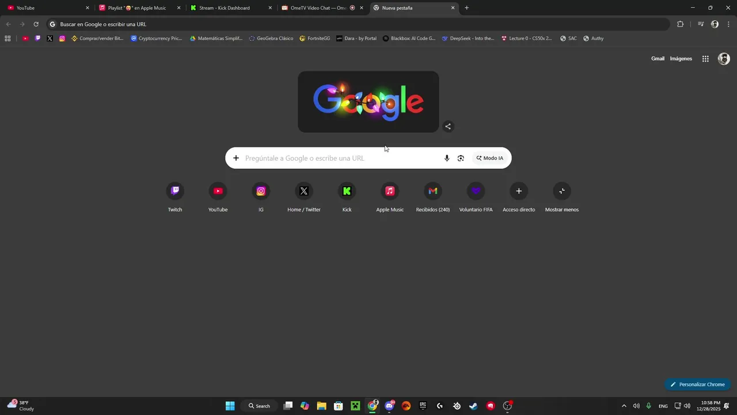
Task: Open the Cryptocurrency Pric... bookmark
Action: tap(157, 39)
